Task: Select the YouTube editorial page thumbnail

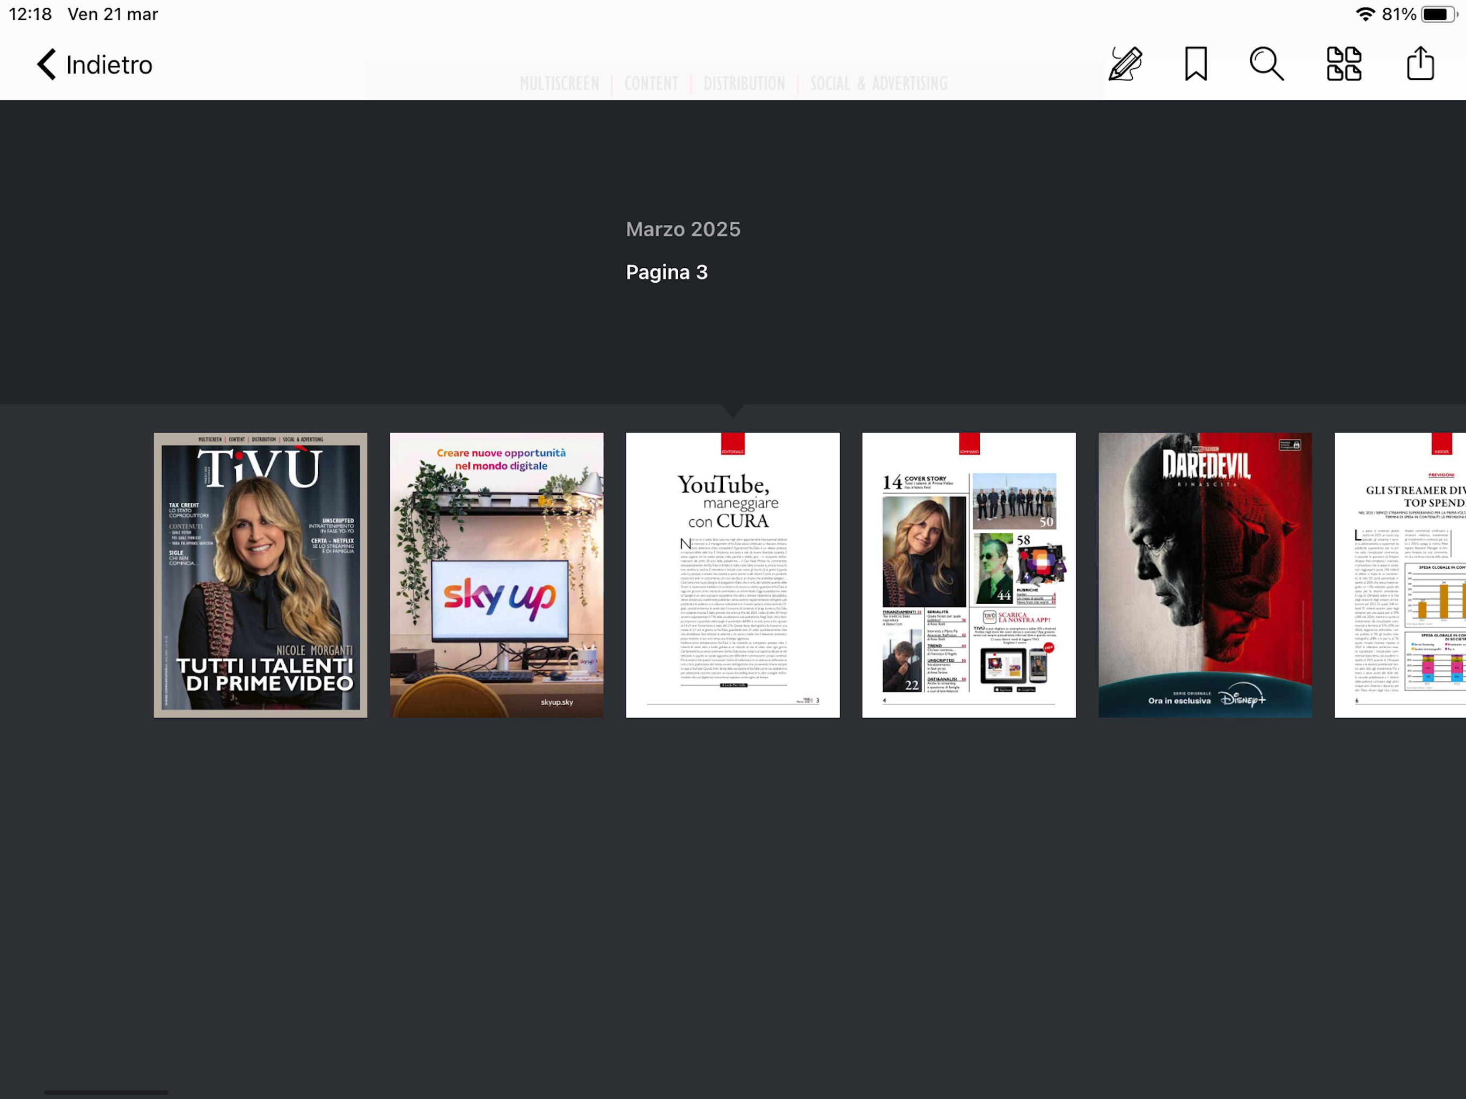Action: click(732, 575)
